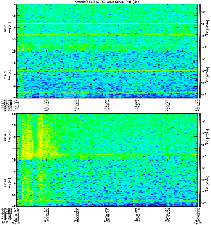The height and width of the screenshot is (225, 211).
Task: Select the THB B-perpendicular spectrogram panel
Action: point(107,27)
